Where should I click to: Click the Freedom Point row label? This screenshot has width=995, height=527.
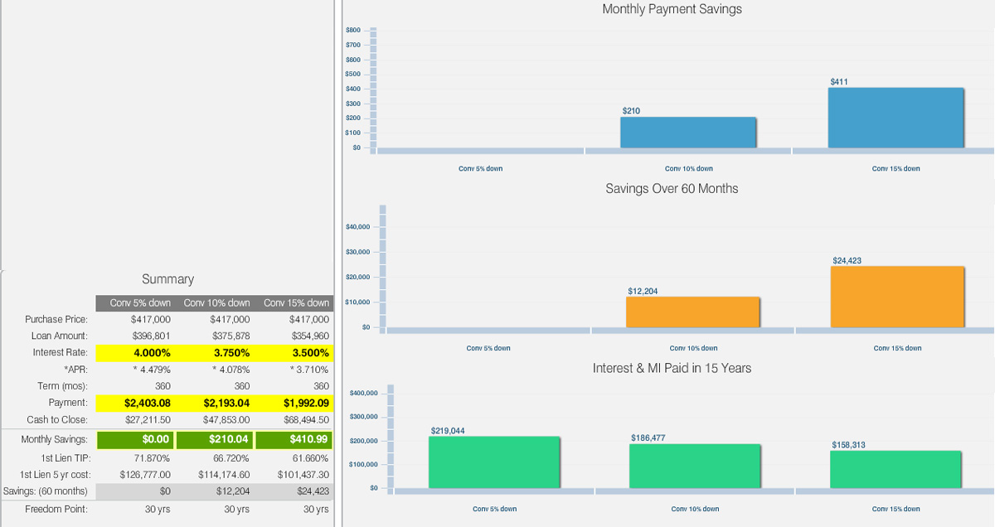(56, 510)
